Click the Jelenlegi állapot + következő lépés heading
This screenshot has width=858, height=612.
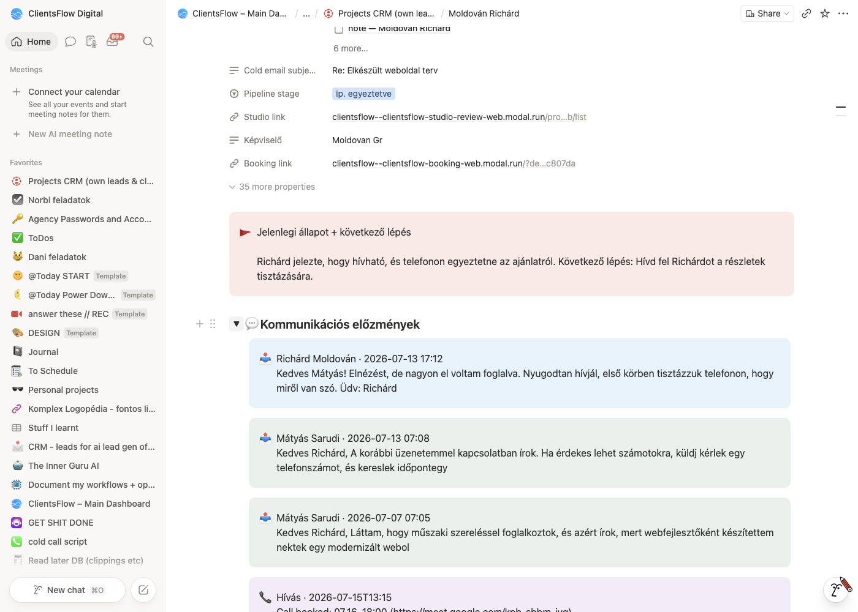(x=334, y=233)
